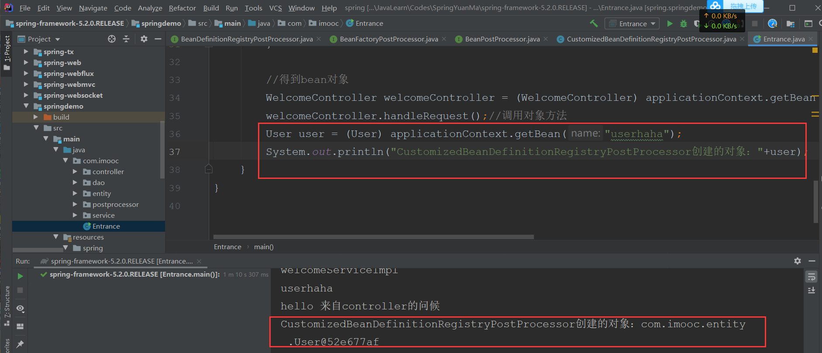Viewport: 822px width, 353px height.
Task: Close BeanPostProcessor.java tab
Action: pyautogui.click(x=546, y=39)
